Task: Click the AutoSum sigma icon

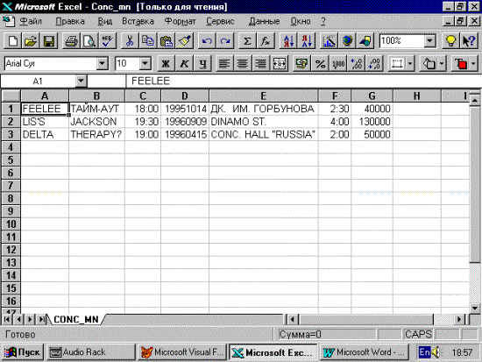Action: (247, 41)
